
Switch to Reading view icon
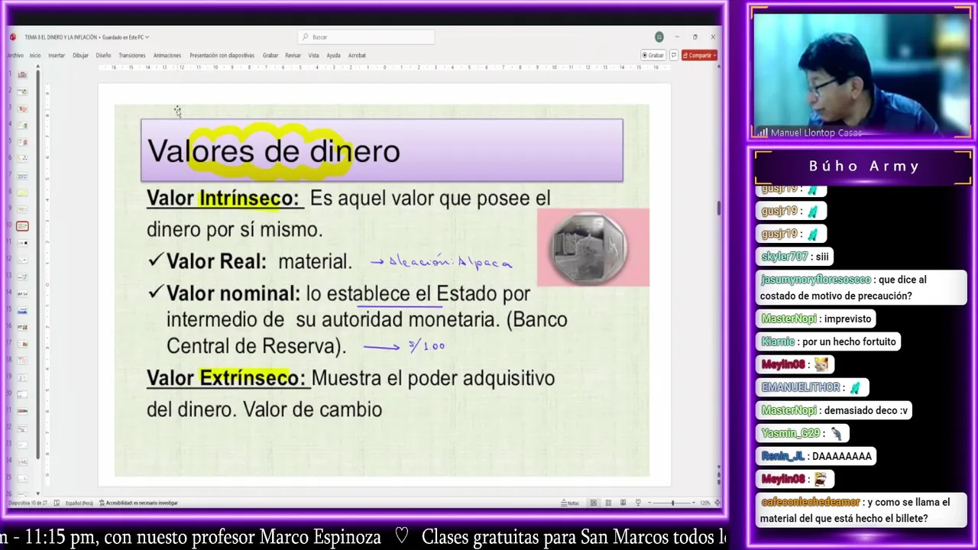click(623, 503)
